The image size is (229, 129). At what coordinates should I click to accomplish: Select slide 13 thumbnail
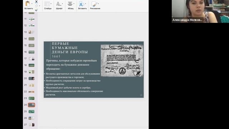(x=31, y=32)
